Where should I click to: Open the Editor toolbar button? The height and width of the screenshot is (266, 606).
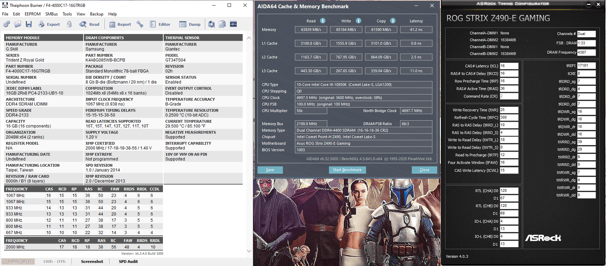point(160,24)
